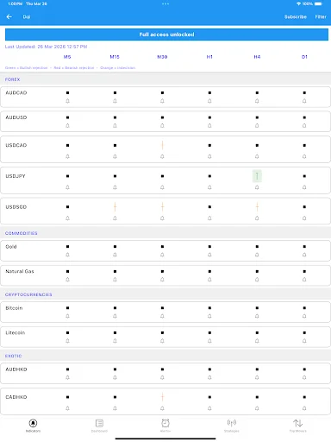Toggle Bitcoin M15 alert bell
The height and width of the screenshot is (442, 331).
115,316
